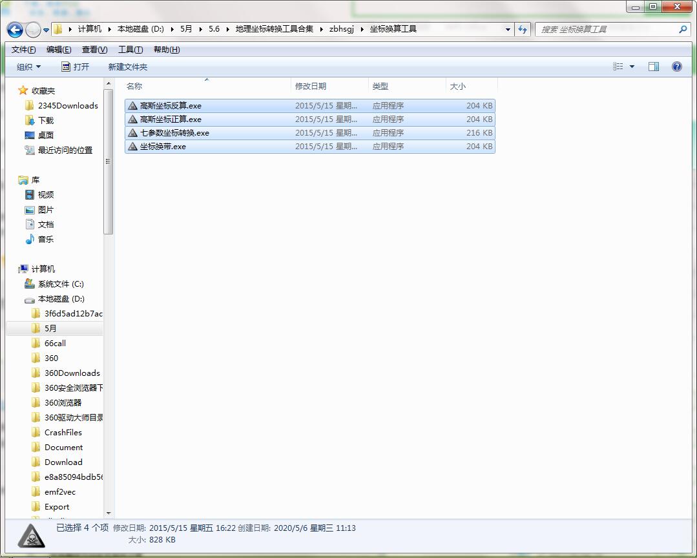Expand the 组织 dropdown menu
Screen dimensions: 697x558
28,67
